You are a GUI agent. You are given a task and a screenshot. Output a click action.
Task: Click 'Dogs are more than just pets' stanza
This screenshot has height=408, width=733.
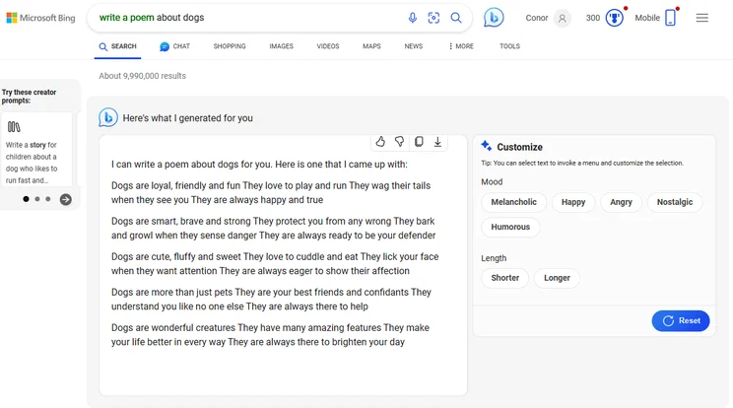pyautogui.click(x=271, y=300)
